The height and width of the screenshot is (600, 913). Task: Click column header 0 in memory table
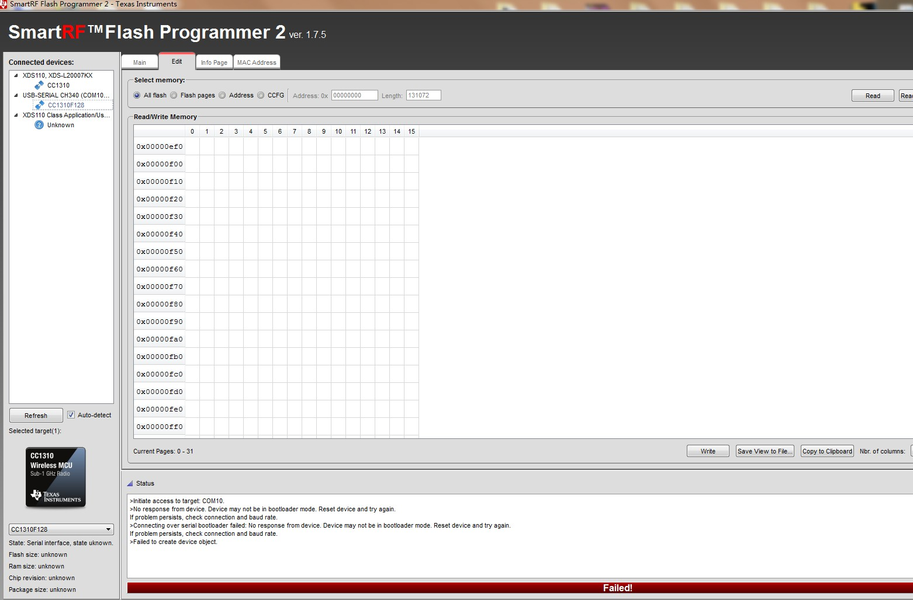[x=192, y=131]
